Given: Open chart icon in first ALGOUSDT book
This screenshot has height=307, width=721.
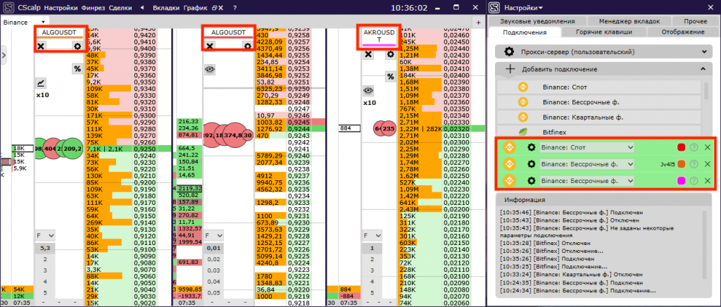Looking at the screenshot, I should click(x=41, y=82).
